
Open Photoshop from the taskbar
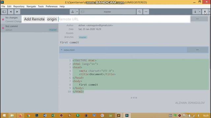(x=37, y=115)
